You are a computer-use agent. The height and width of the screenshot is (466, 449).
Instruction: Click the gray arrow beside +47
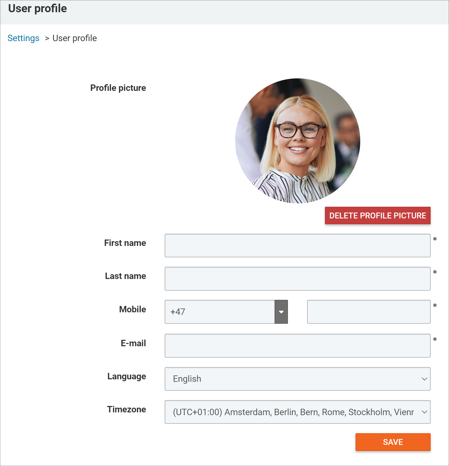click(x=281, y=312)
